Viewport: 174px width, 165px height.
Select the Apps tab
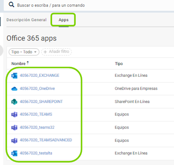point(64,20)
